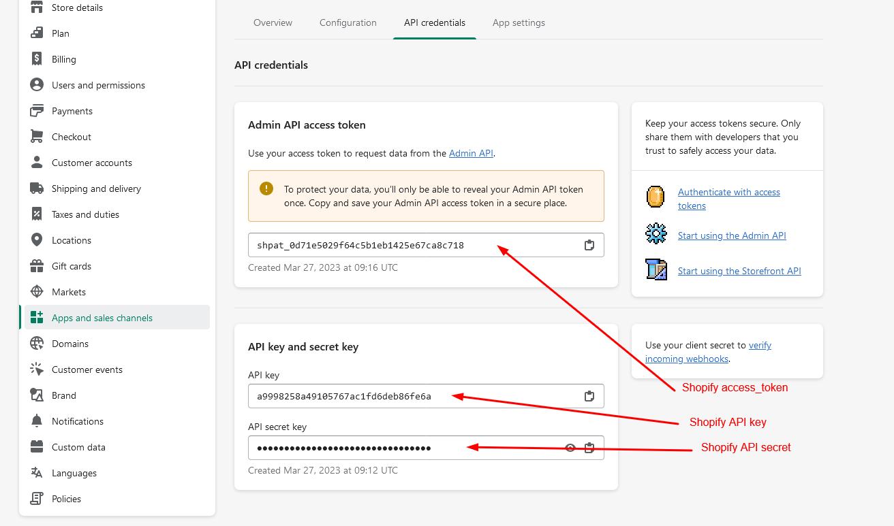The image size is (894, 526).
Task: Copy the Admin API access token
Action: pos(589,245)
